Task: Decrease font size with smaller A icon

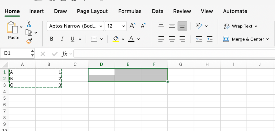Action: 144,26
